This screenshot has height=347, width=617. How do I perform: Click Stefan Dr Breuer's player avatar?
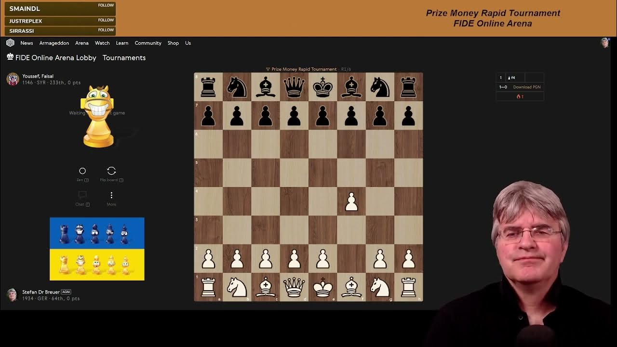[x=12, y=294]
